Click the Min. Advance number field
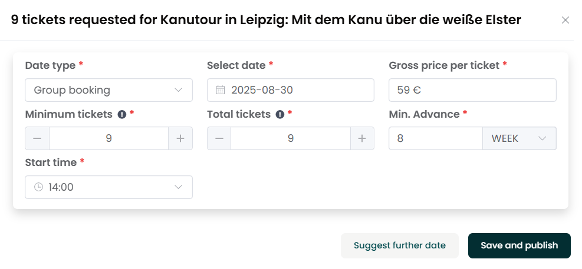 (x=436, y=138)
